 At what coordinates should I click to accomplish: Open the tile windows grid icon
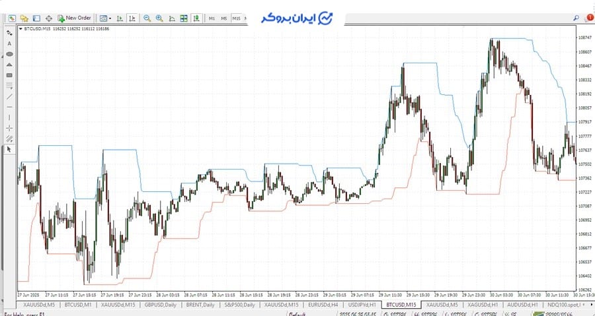click(x=183, y=18)
